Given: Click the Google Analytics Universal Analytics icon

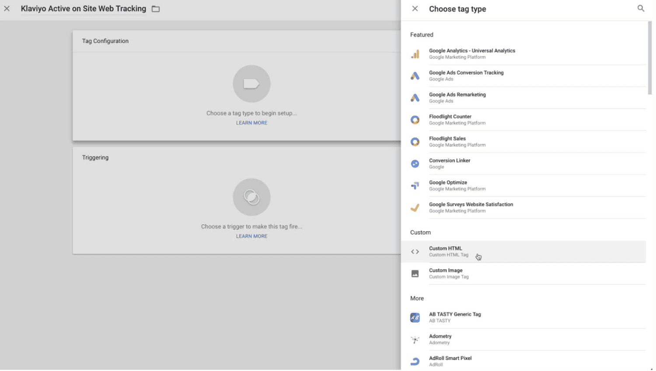Looking at the screenshot, I should 415,54.
